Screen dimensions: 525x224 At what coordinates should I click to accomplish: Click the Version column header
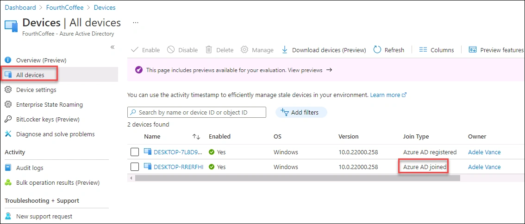click(349, 137)
